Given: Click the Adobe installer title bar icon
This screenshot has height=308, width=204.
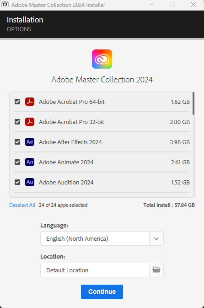Looking at the screenshot, I should tap(5, 5).
